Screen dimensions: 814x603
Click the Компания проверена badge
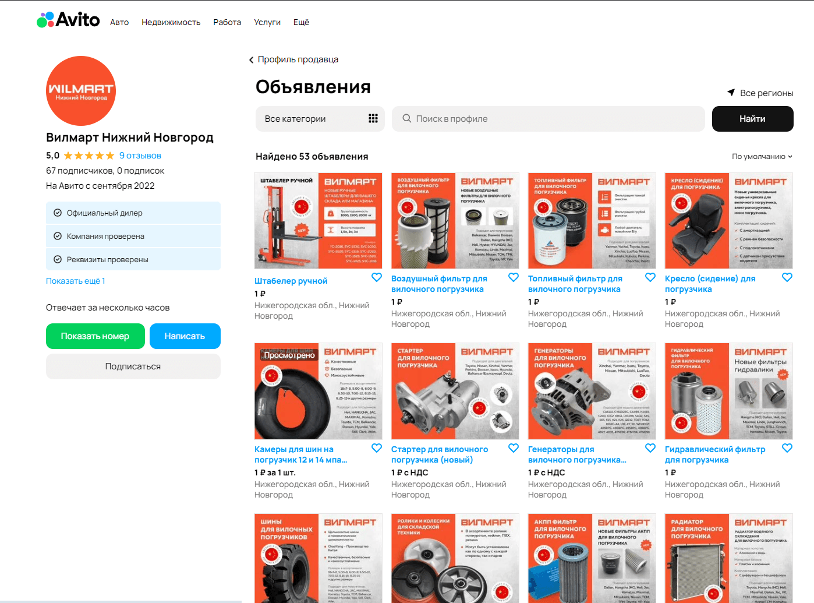click(133, 236)
